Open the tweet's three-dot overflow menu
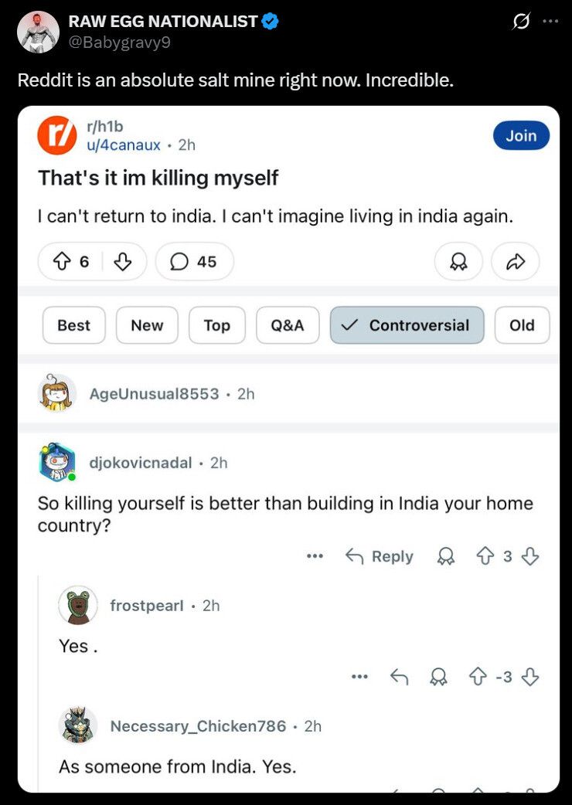 pos(550,21)
